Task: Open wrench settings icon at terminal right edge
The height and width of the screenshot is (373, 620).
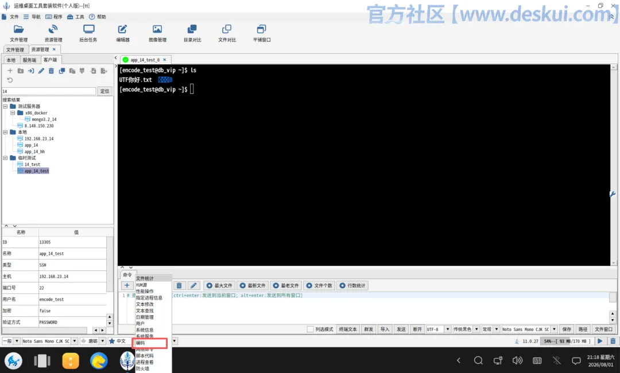Action: pos(613,194)
